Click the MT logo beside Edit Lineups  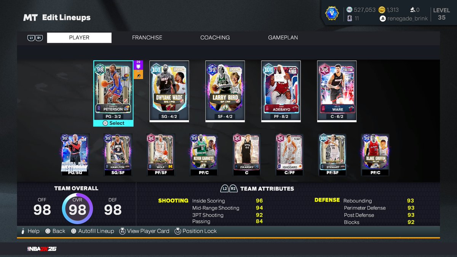pyautogui.click(x=30, y=18)
